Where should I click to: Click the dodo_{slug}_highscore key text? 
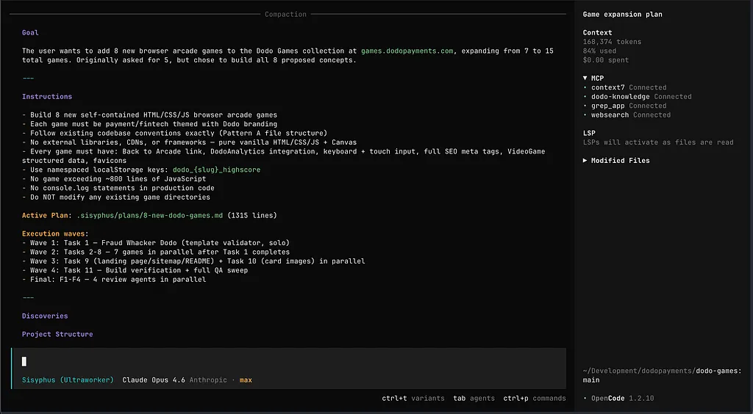coord(216,170)
